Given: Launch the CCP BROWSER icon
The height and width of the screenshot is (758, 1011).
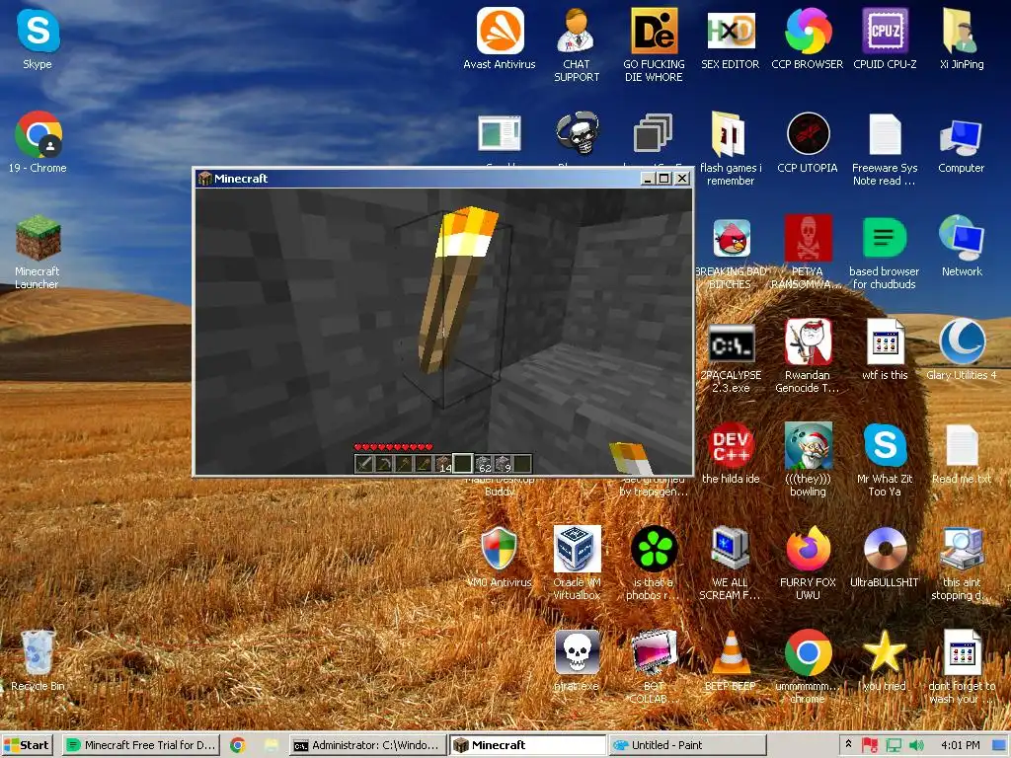Looking at the screenshot, I should [808, 31].
